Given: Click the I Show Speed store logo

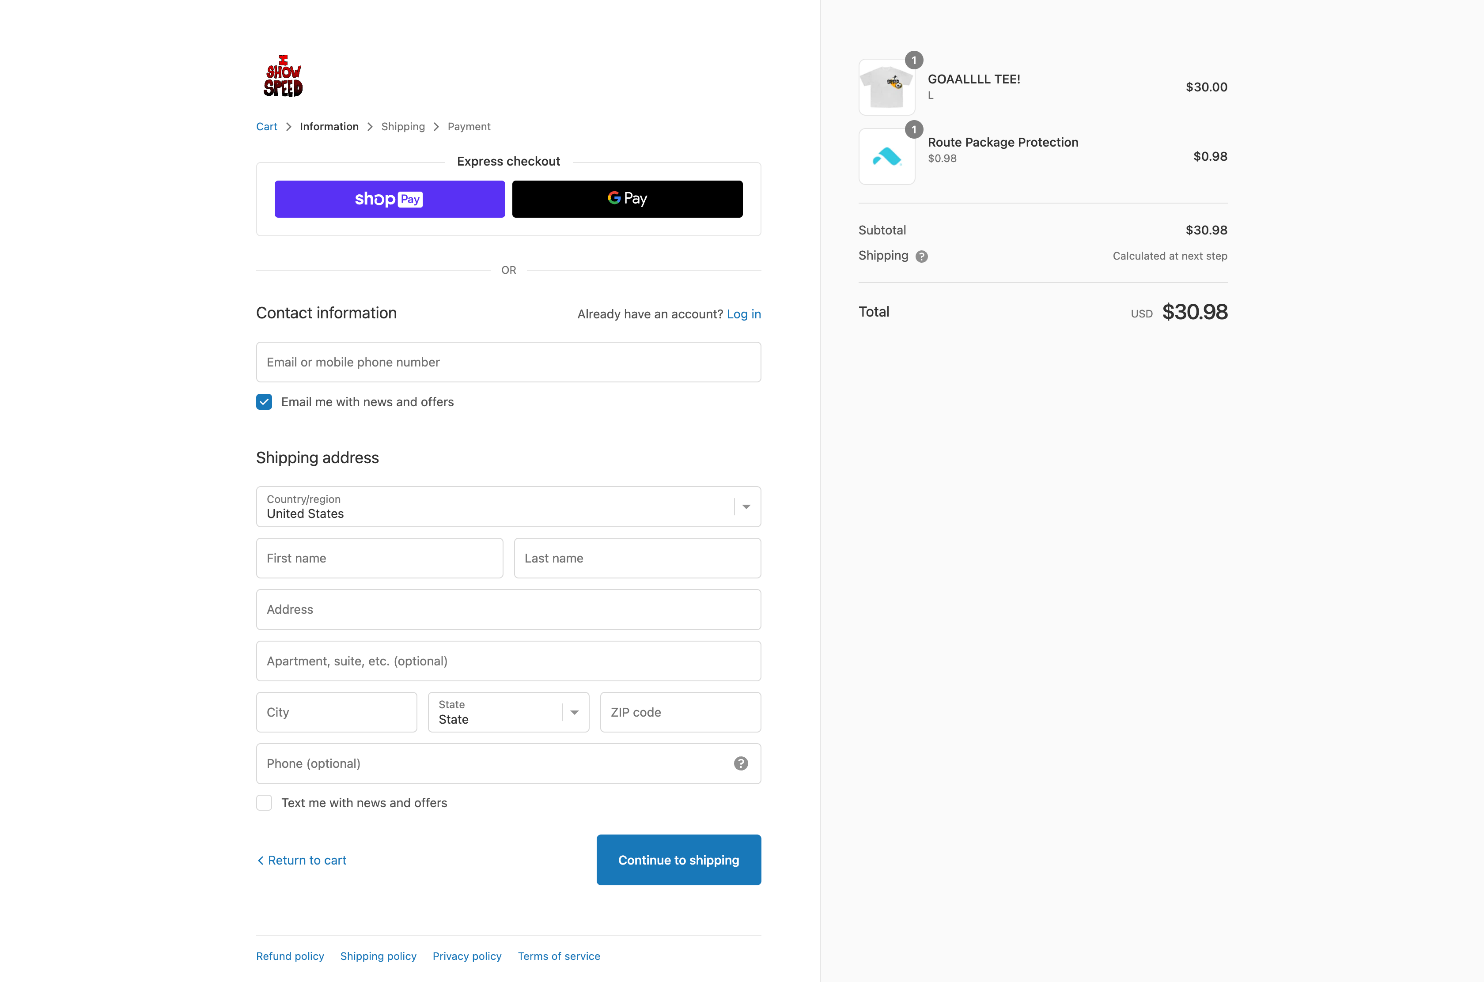Looking at the screenshot, I should coord(283,76).
